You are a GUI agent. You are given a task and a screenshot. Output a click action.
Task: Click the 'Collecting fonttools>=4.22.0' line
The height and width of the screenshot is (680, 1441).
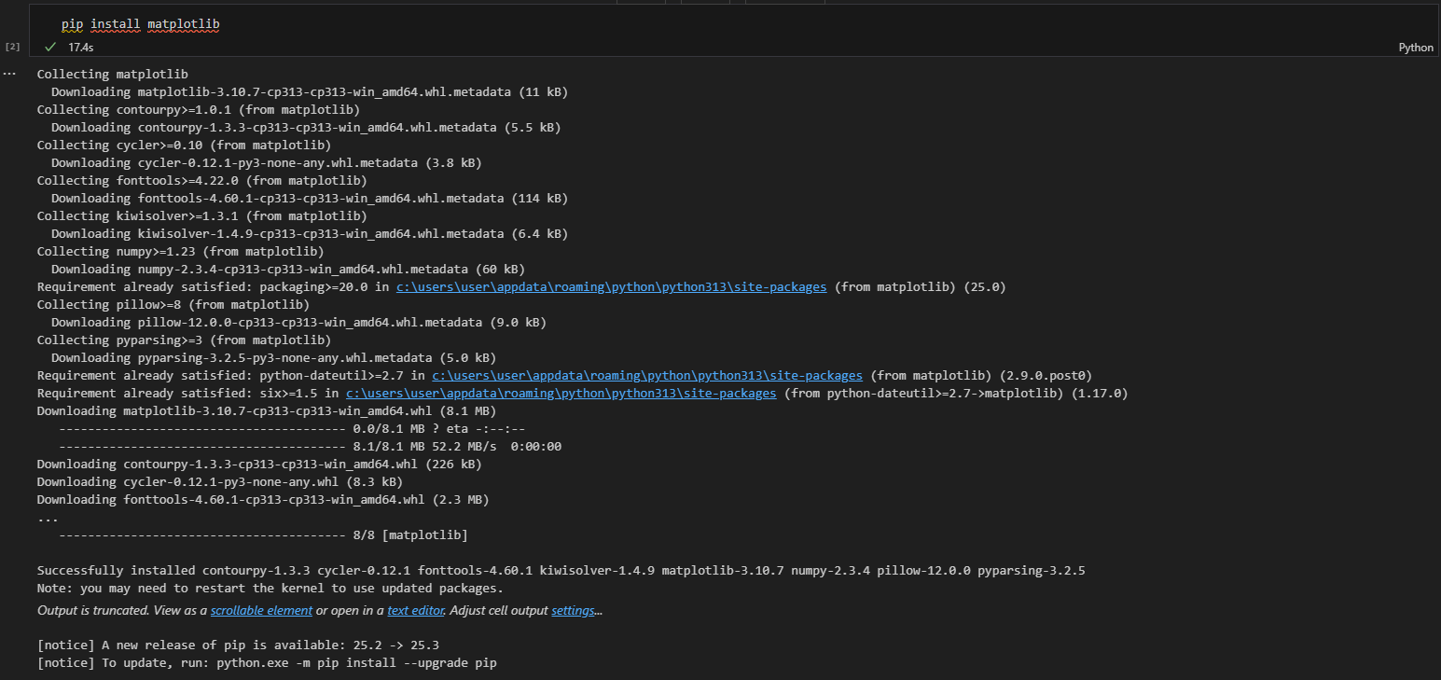201,180
